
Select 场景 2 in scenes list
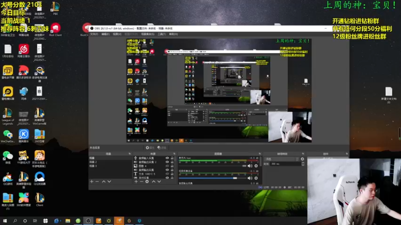[x=110, y=162]
